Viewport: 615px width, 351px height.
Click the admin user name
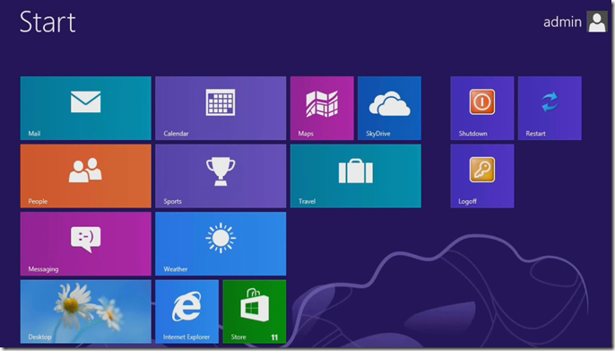[562, 22]
